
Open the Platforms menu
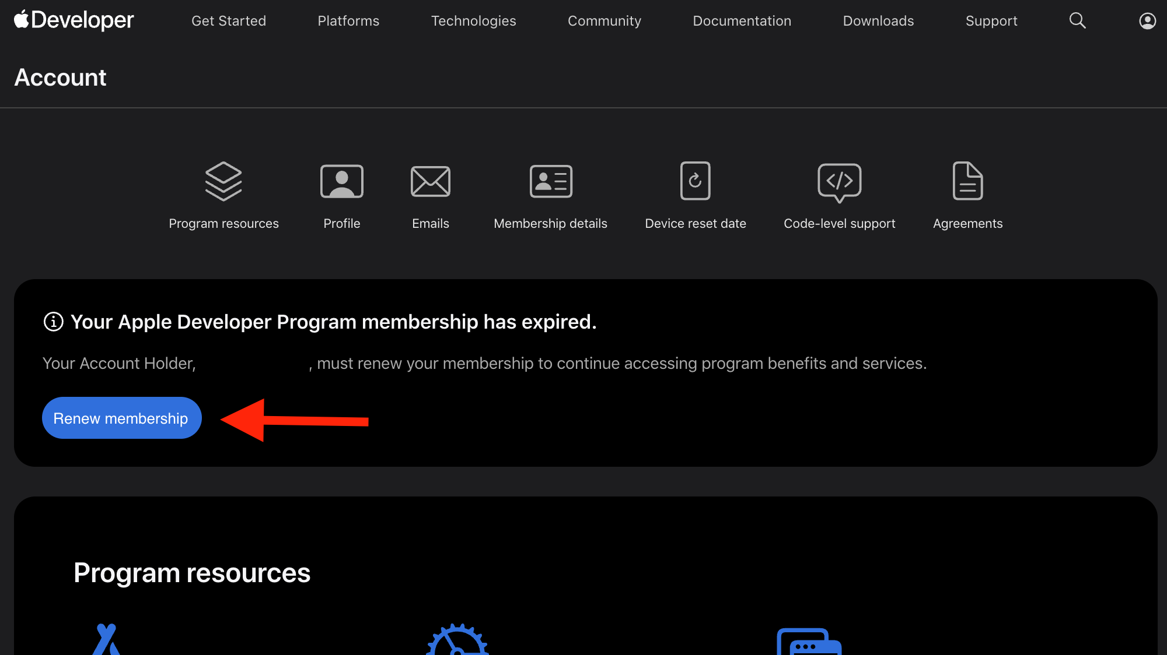coord(348,21)
